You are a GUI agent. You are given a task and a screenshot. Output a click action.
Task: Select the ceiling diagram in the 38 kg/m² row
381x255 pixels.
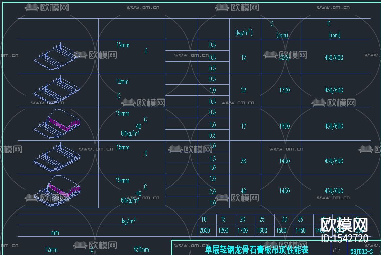[57, 157]
